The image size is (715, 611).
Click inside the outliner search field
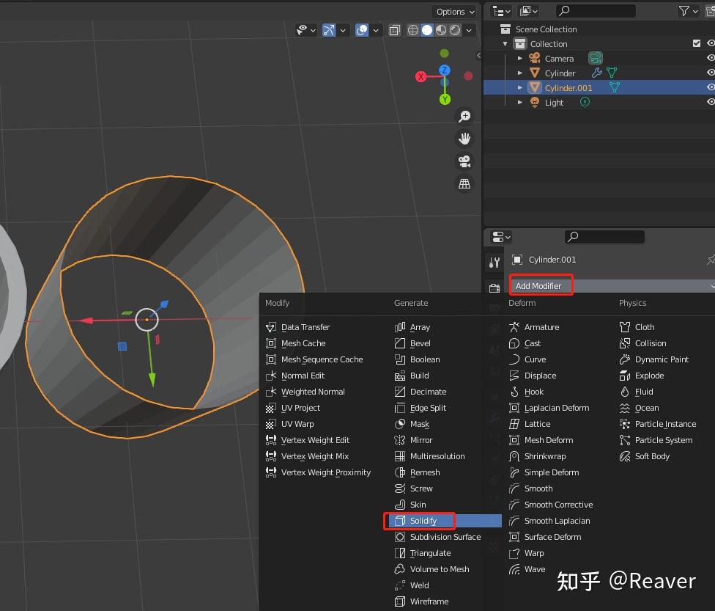point(595,11)
